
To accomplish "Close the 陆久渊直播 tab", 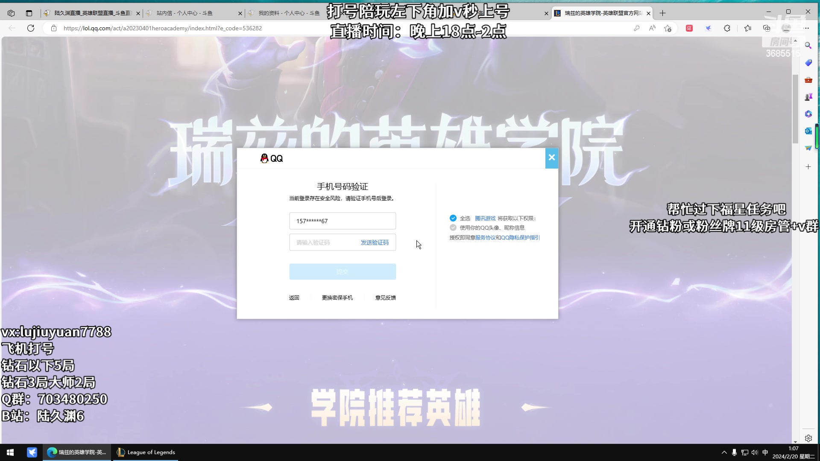I will (x=138, y=14).
